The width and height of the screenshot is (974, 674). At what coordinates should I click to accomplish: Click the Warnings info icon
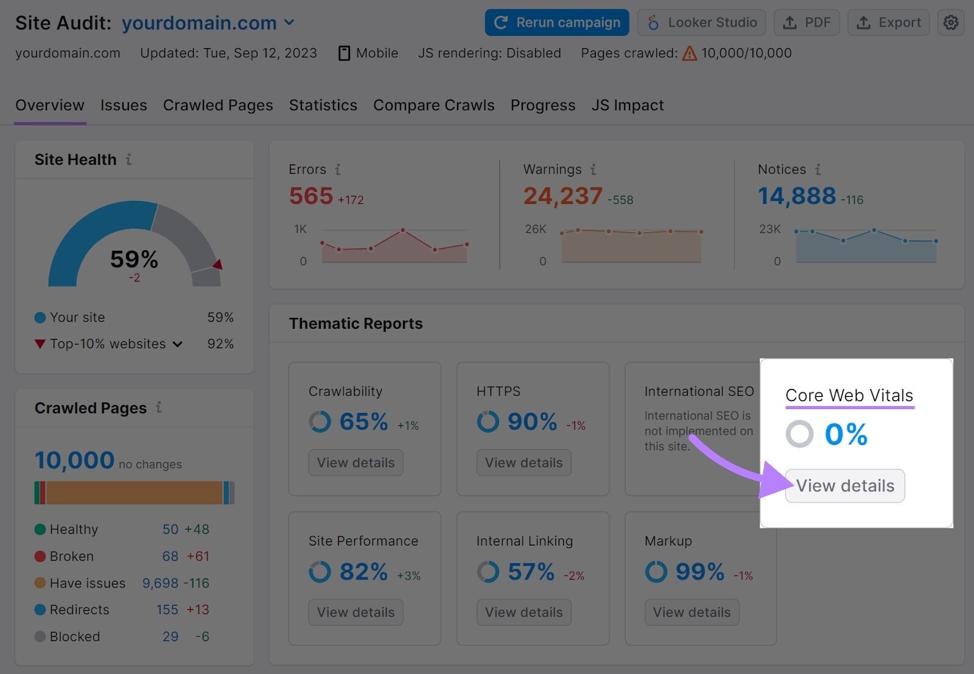tap(594, 170)
